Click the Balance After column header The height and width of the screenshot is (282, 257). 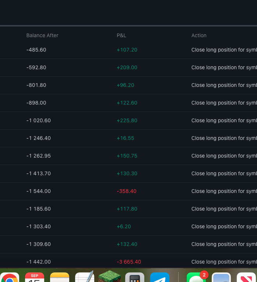point(42,35)
